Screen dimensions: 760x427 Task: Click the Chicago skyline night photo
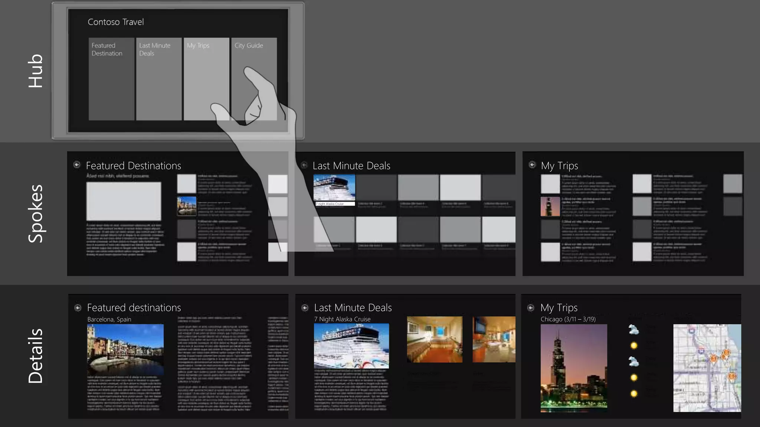[574, 368]
